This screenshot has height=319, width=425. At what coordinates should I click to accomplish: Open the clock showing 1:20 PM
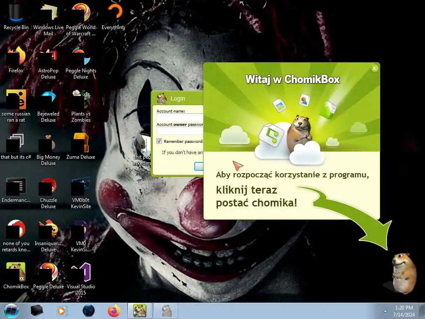404,311
